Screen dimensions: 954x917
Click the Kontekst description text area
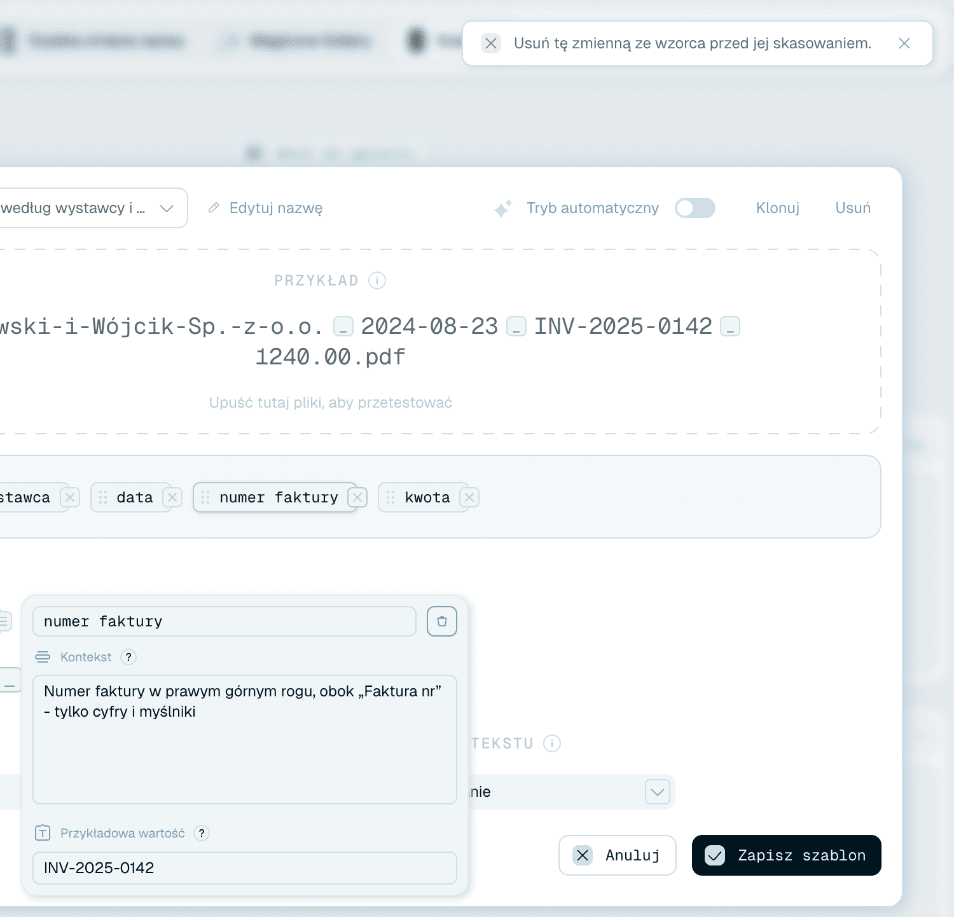(x=245, y=740)
